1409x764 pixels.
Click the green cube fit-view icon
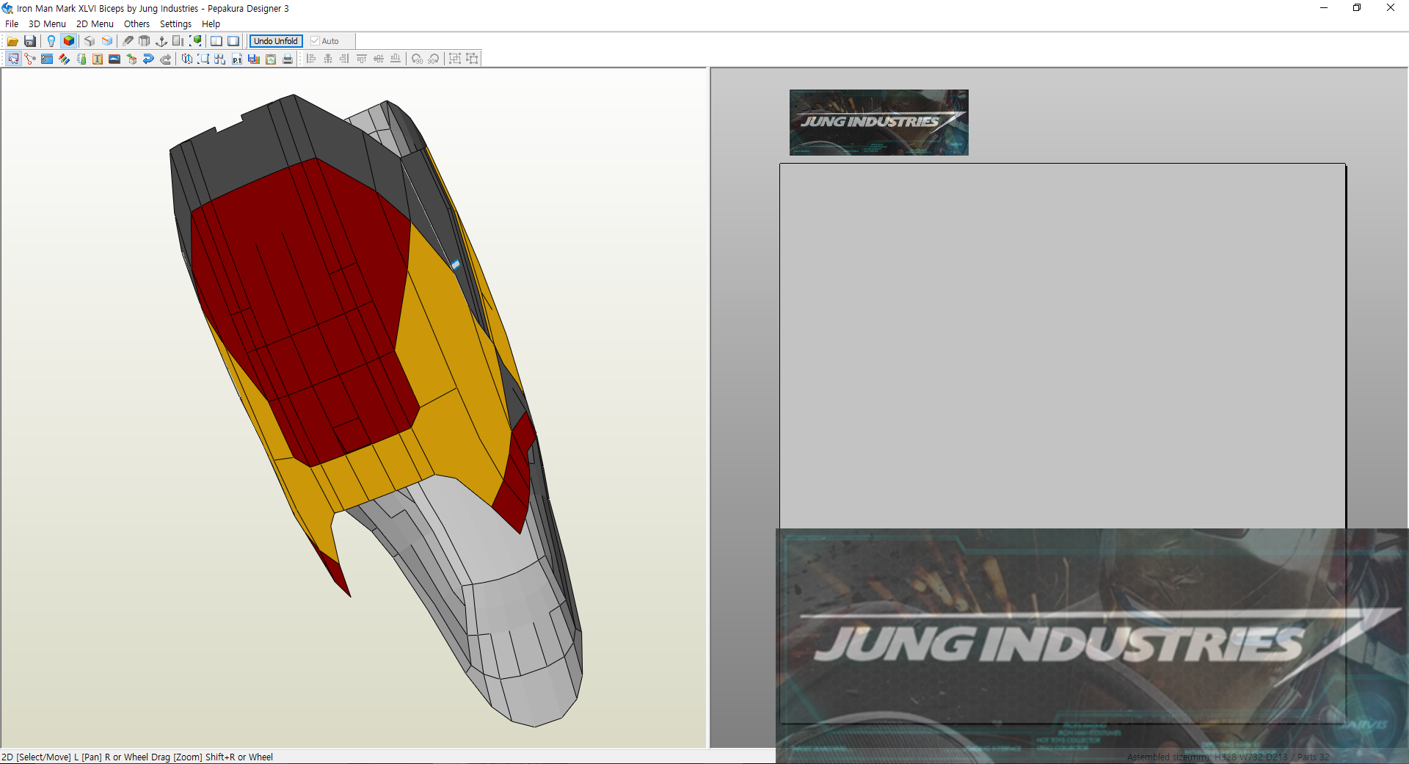click(196, 41)
